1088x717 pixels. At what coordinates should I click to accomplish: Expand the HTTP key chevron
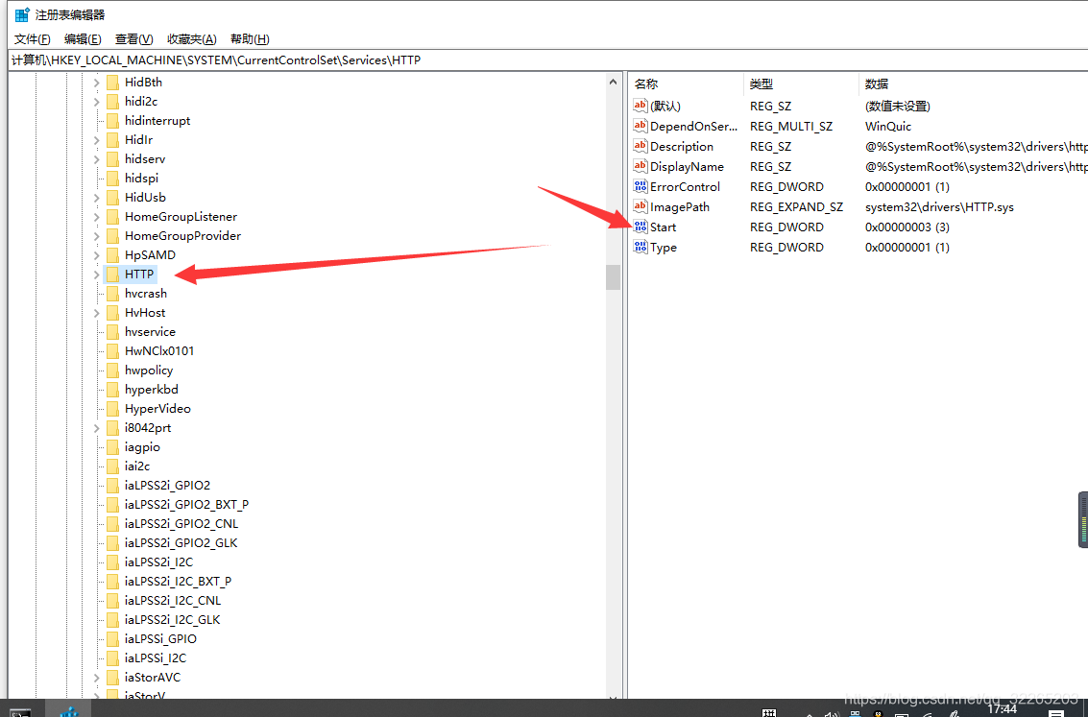click(x=96, y=275)
